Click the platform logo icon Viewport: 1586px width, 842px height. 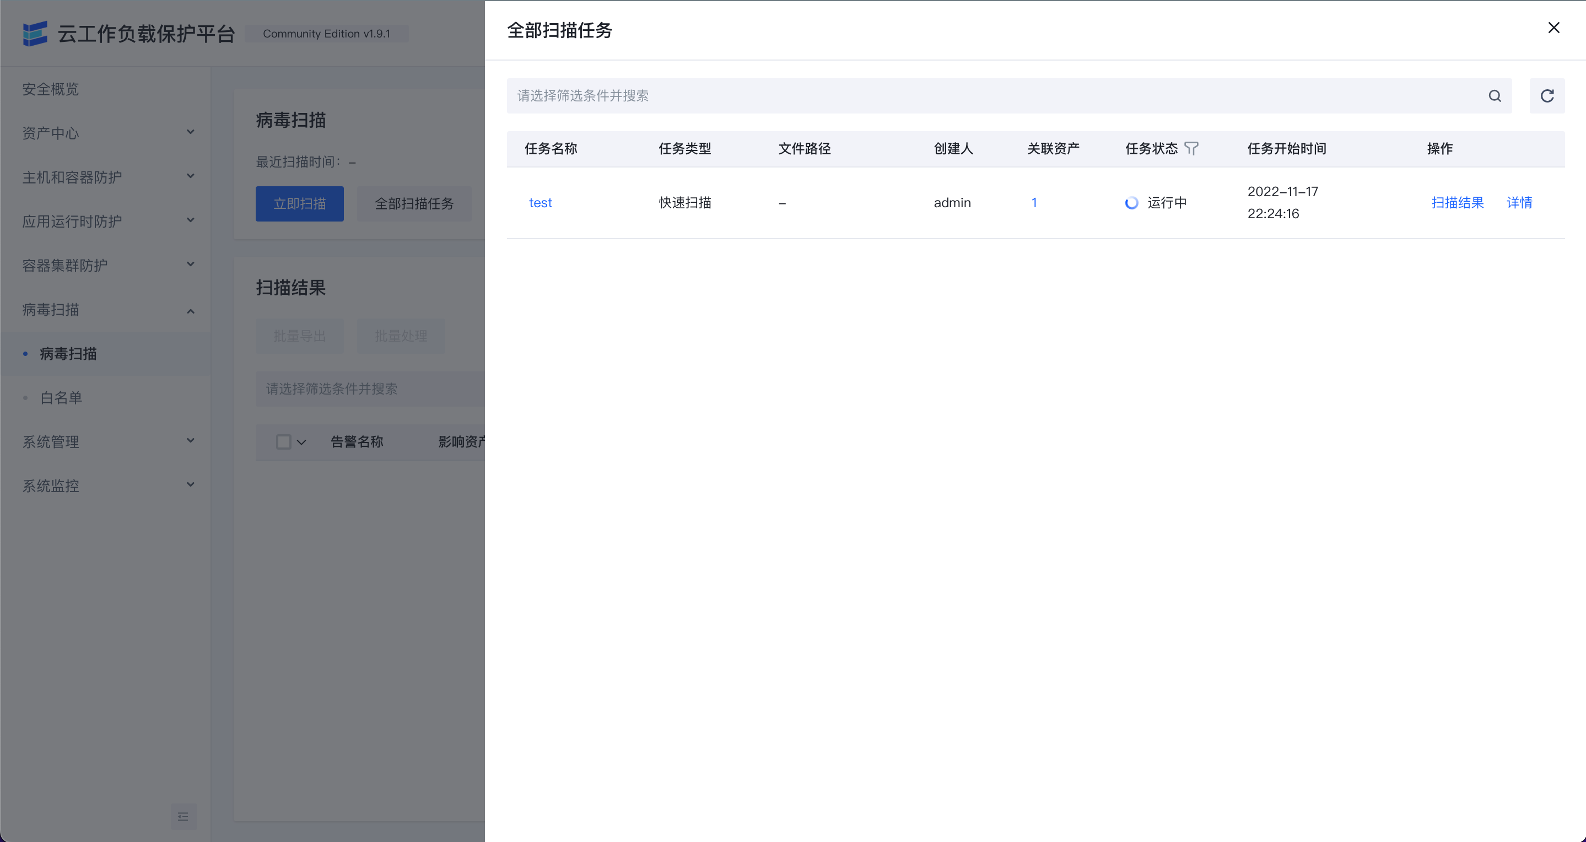[x=35, y=33]
